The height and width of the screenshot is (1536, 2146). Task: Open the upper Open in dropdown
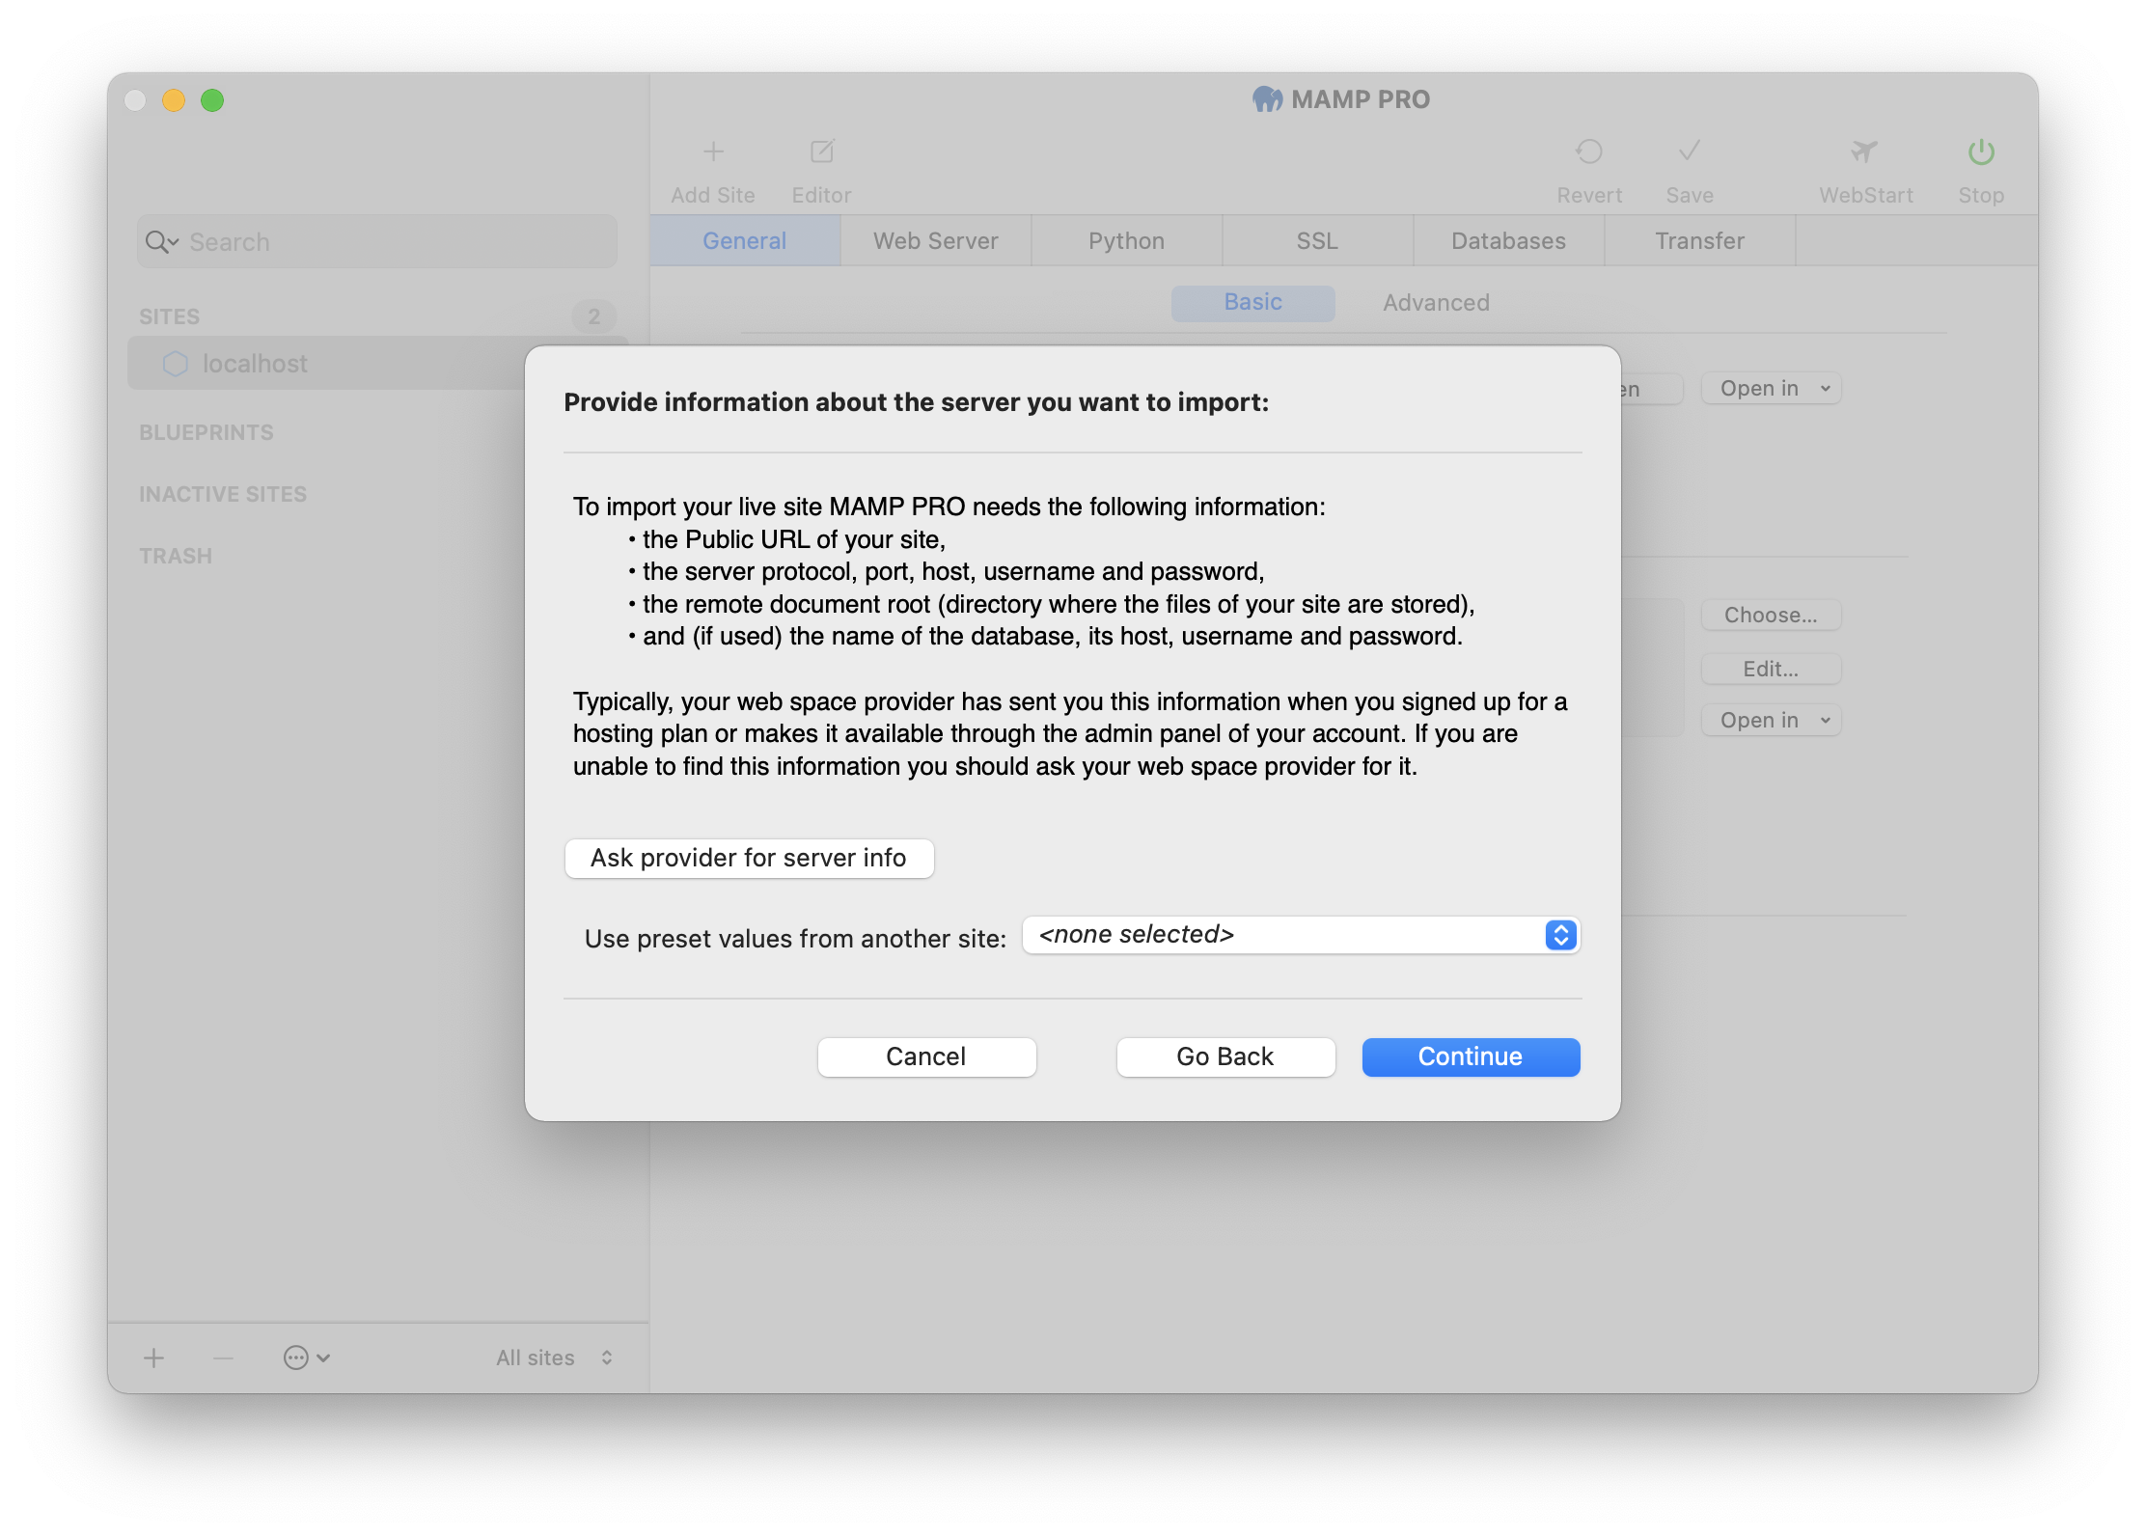point(1772,388)
